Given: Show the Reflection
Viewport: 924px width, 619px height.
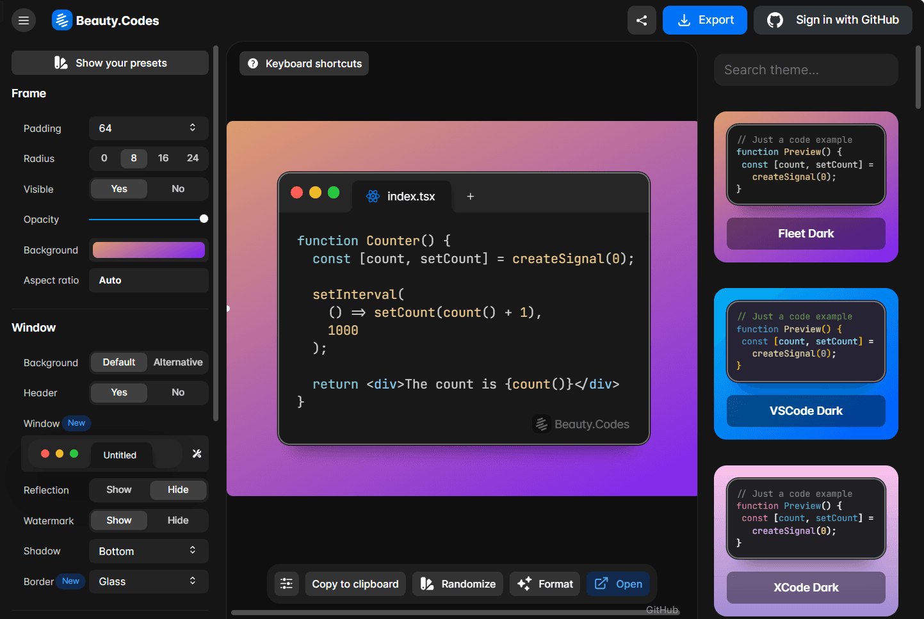Looking at the screenshot, I should [119, 490].
